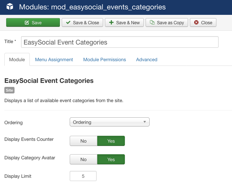
Task: Open the Ordering dropdown
Action: click(x=110, y=122)
